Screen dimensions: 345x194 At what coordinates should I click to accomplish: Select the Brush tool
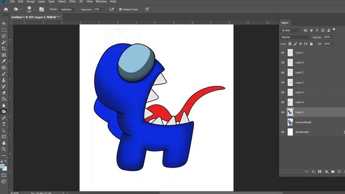4,74
